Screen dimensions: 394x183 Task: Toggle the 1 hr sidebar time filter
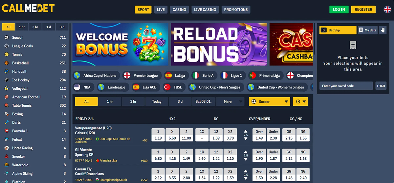[x=22, y=27]
